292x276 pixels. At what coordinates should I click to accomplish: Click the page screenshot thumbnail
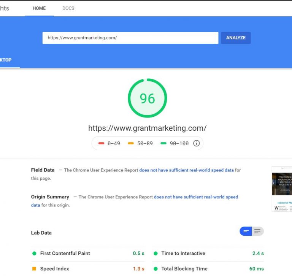click(x=282, y=189)
